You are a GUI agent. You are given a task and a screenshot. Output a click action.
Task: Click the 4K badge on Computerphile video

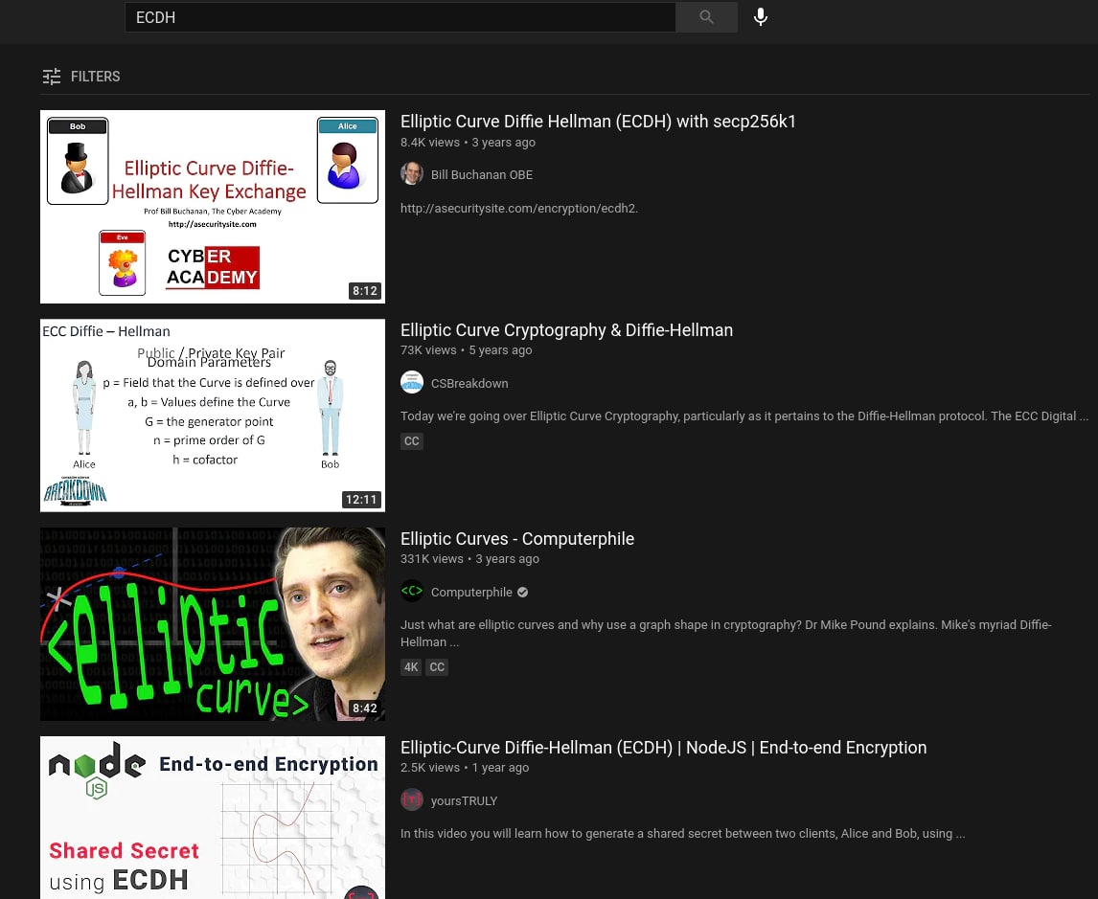pos(411,667)
